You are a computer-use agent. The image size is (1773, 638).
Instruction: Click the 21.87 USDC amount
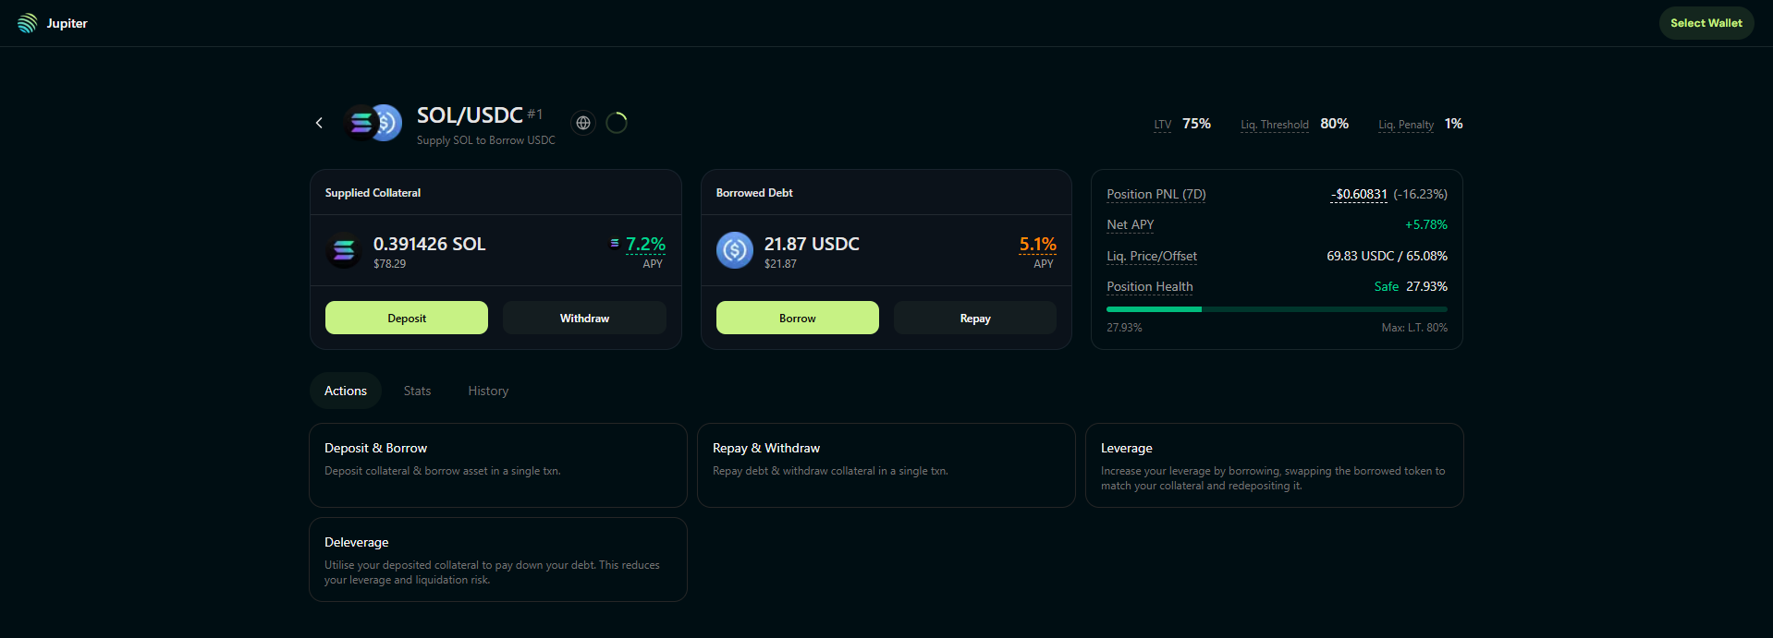812,244
